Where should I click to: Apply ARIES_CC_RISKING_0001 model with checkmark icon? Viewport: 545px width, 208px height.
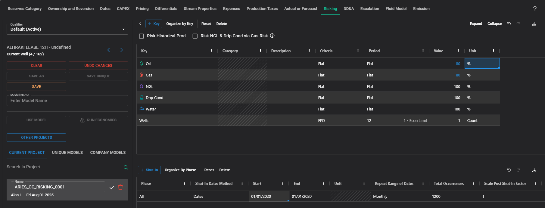tap(112, 187)
